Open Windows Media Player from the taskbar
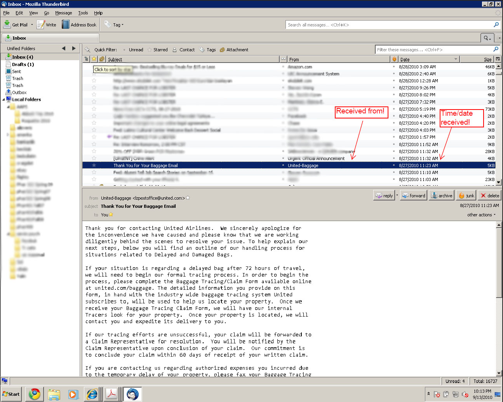 [73, 394]
